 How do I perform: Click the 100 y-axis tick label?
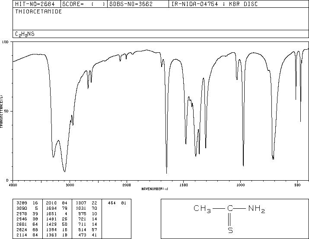click(5, 42)
